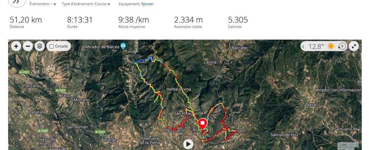This screenshot has width=369, height=150.
Task: Click the Herba-savina map label
Action: 178,89
